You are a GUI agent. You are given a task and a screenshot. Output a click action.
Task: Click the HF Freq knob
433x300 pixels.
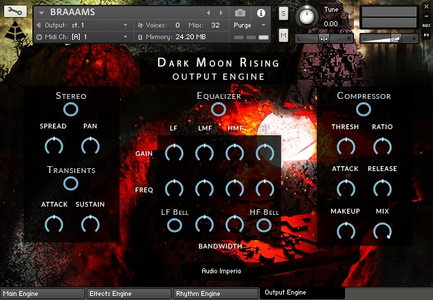click(x=265, y=188)
